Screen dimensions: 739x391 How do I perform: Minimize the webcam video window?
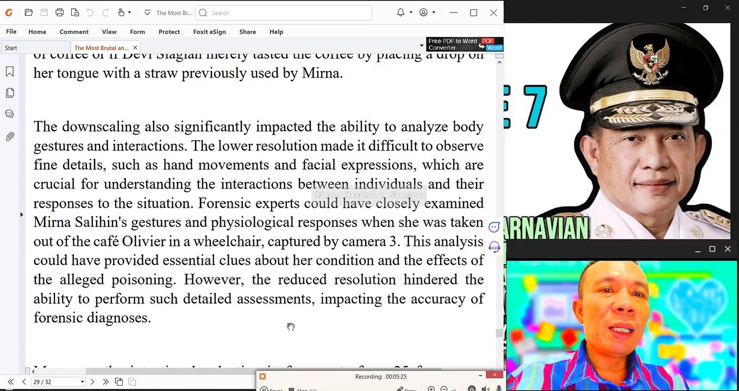coord(698,250)
